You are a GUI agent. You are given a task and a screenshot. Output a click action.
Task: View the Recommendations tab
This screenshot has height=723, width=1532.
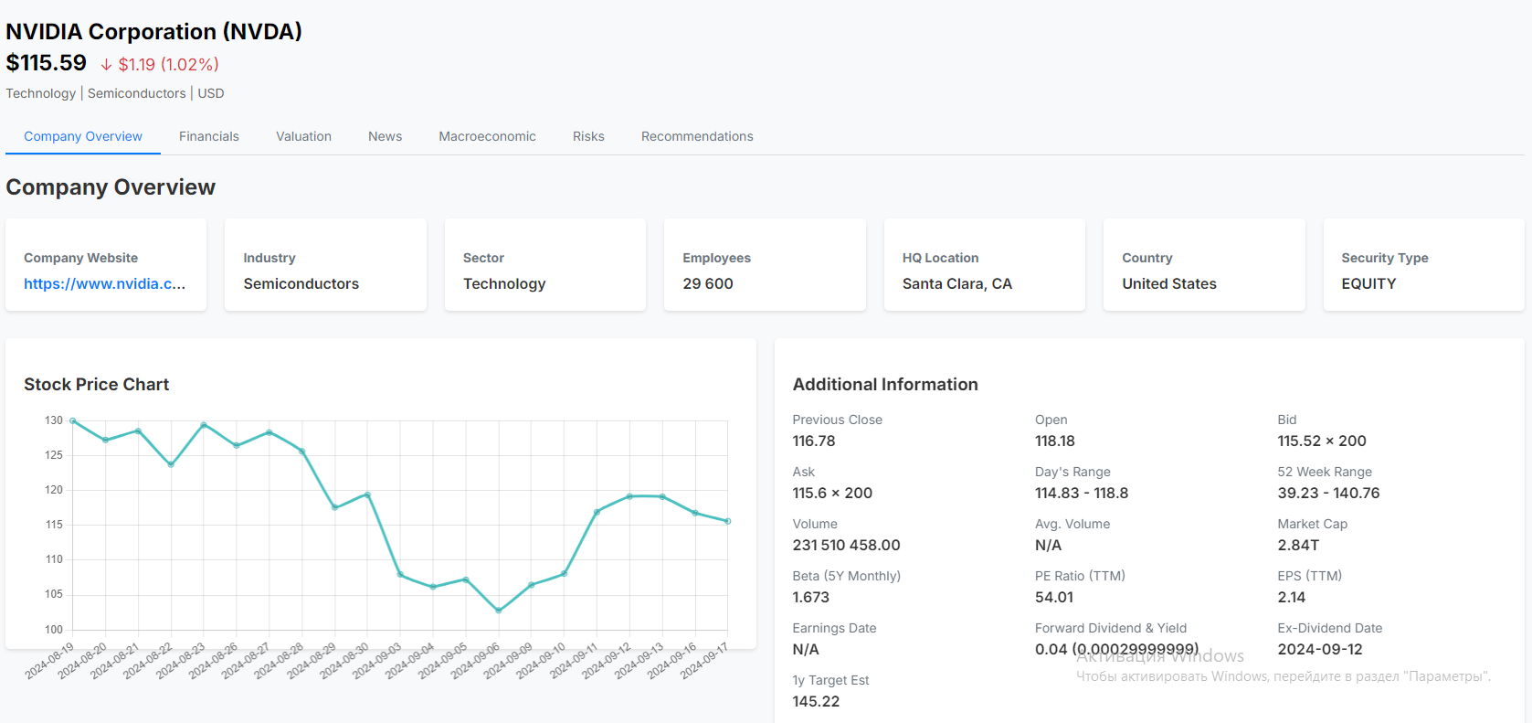[x=697, y=136]
